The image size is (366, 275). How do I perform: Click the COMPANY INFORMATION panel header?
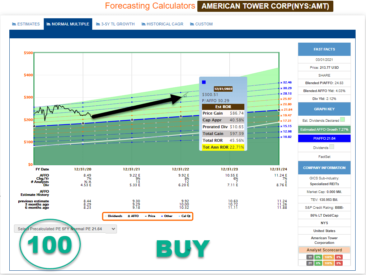(x=324, y=168)
